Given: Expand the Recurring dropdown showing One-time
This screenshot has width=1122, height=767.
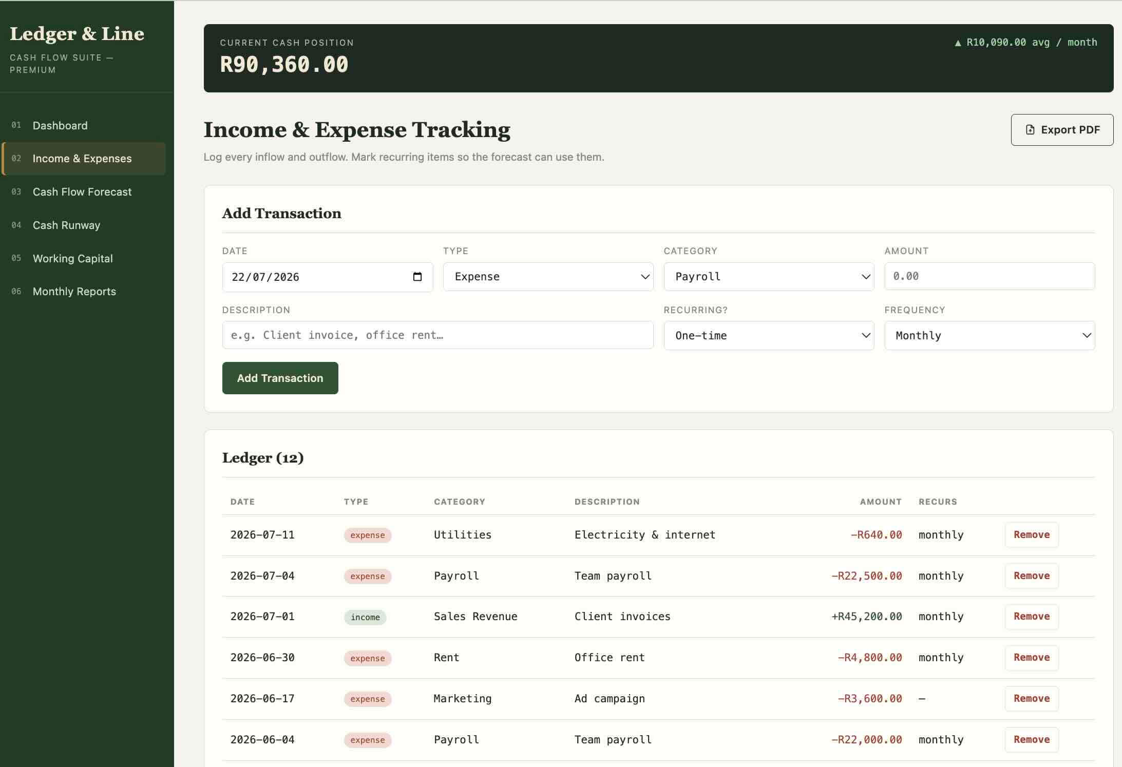Looking at the screenshot, I should tap(769, 336).
